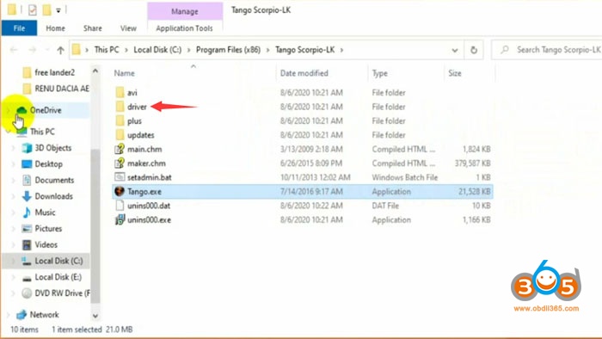Click the Properties quick access toolbar icon
Viewport: 602px width, 339px height.
33,10
